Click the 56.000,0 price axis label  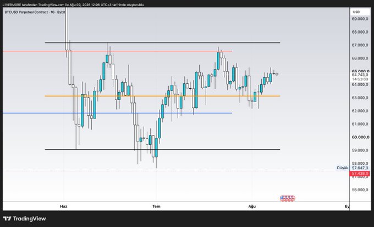pyautogui.click(x=360, y=190)
